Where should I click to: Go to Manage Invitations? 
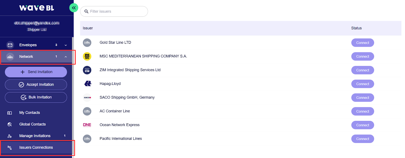[35, 136]
